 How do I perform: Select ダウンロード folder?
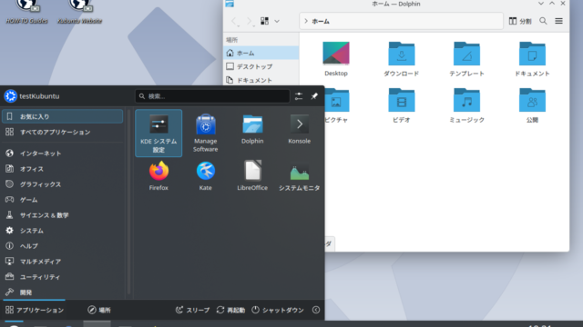coord(401,58)
